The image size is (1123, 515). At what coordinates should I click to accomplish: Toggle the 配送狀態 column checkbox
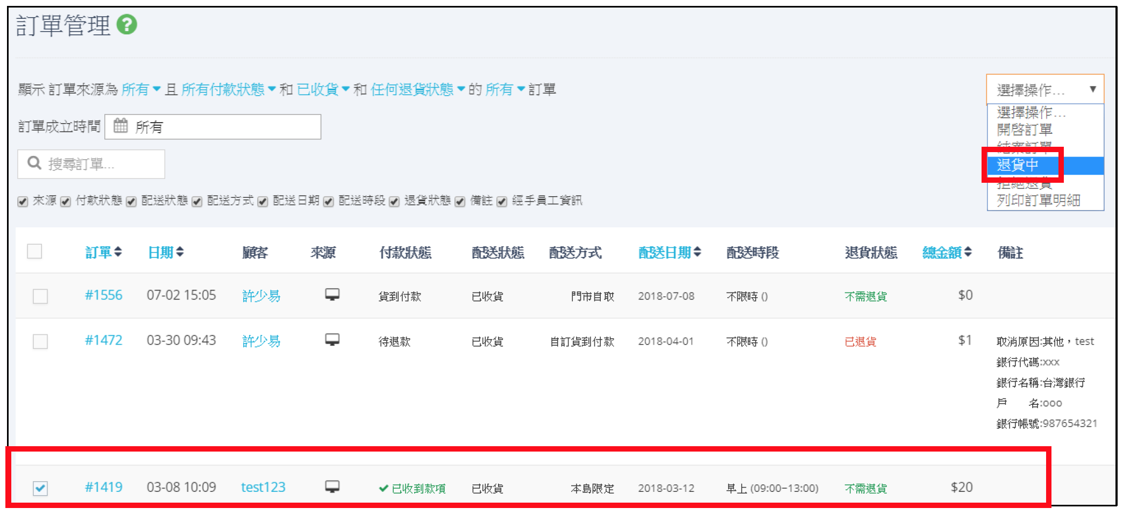pos(131,202)
